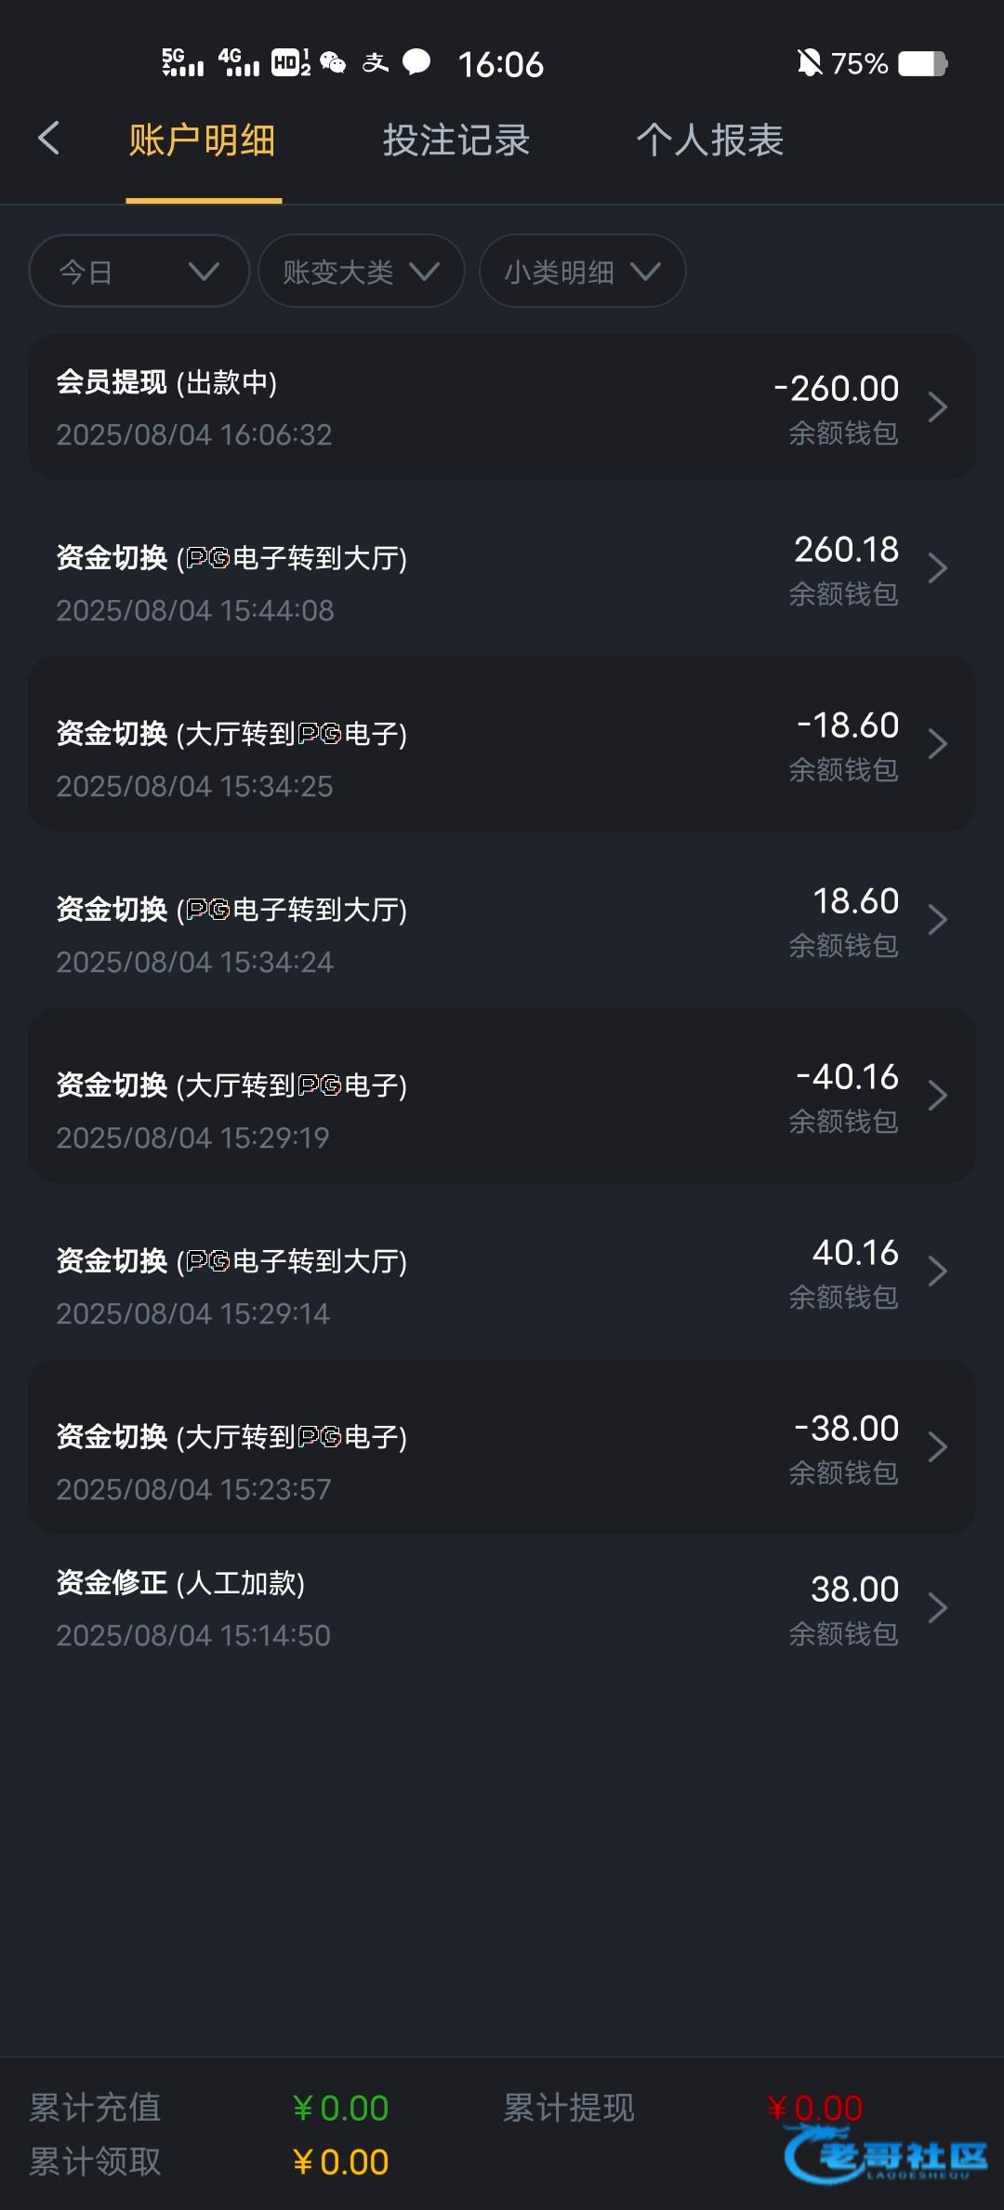Expand the 账变大类 category dropdown

pyautogui.click(x=361, y=272)
